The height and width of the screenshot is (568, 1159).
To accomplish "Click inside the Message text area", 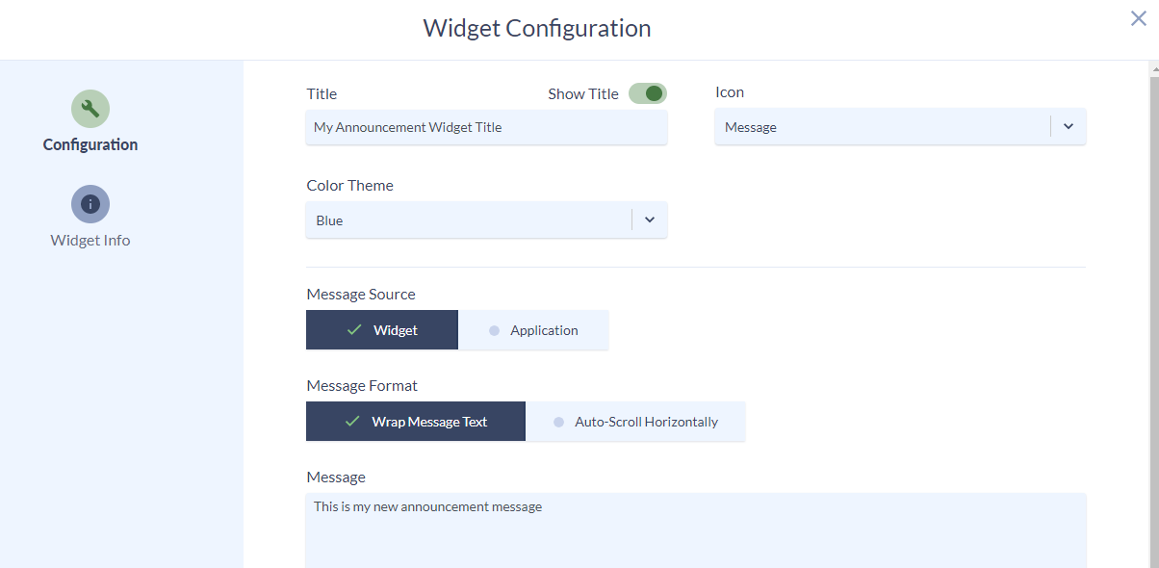I will point(696,530).
